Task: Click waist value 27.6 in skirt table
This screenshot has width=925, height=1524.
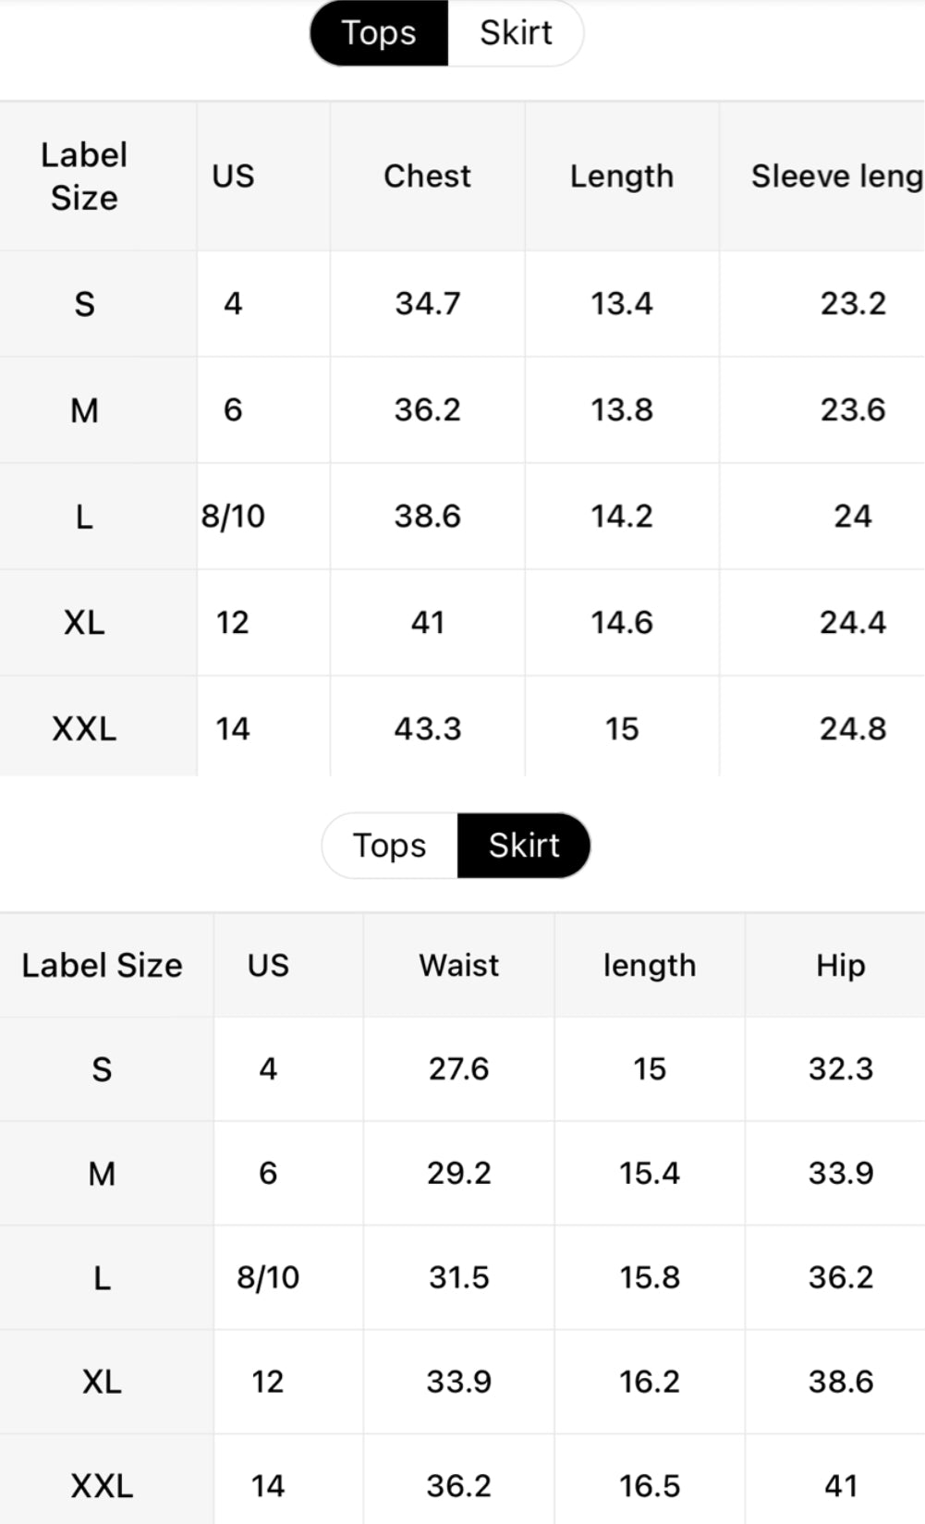Action: click(458, 1068)
